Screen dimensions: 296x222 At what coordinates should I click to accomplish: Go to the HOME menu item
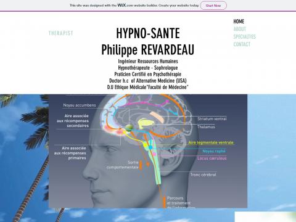(239, 22)
